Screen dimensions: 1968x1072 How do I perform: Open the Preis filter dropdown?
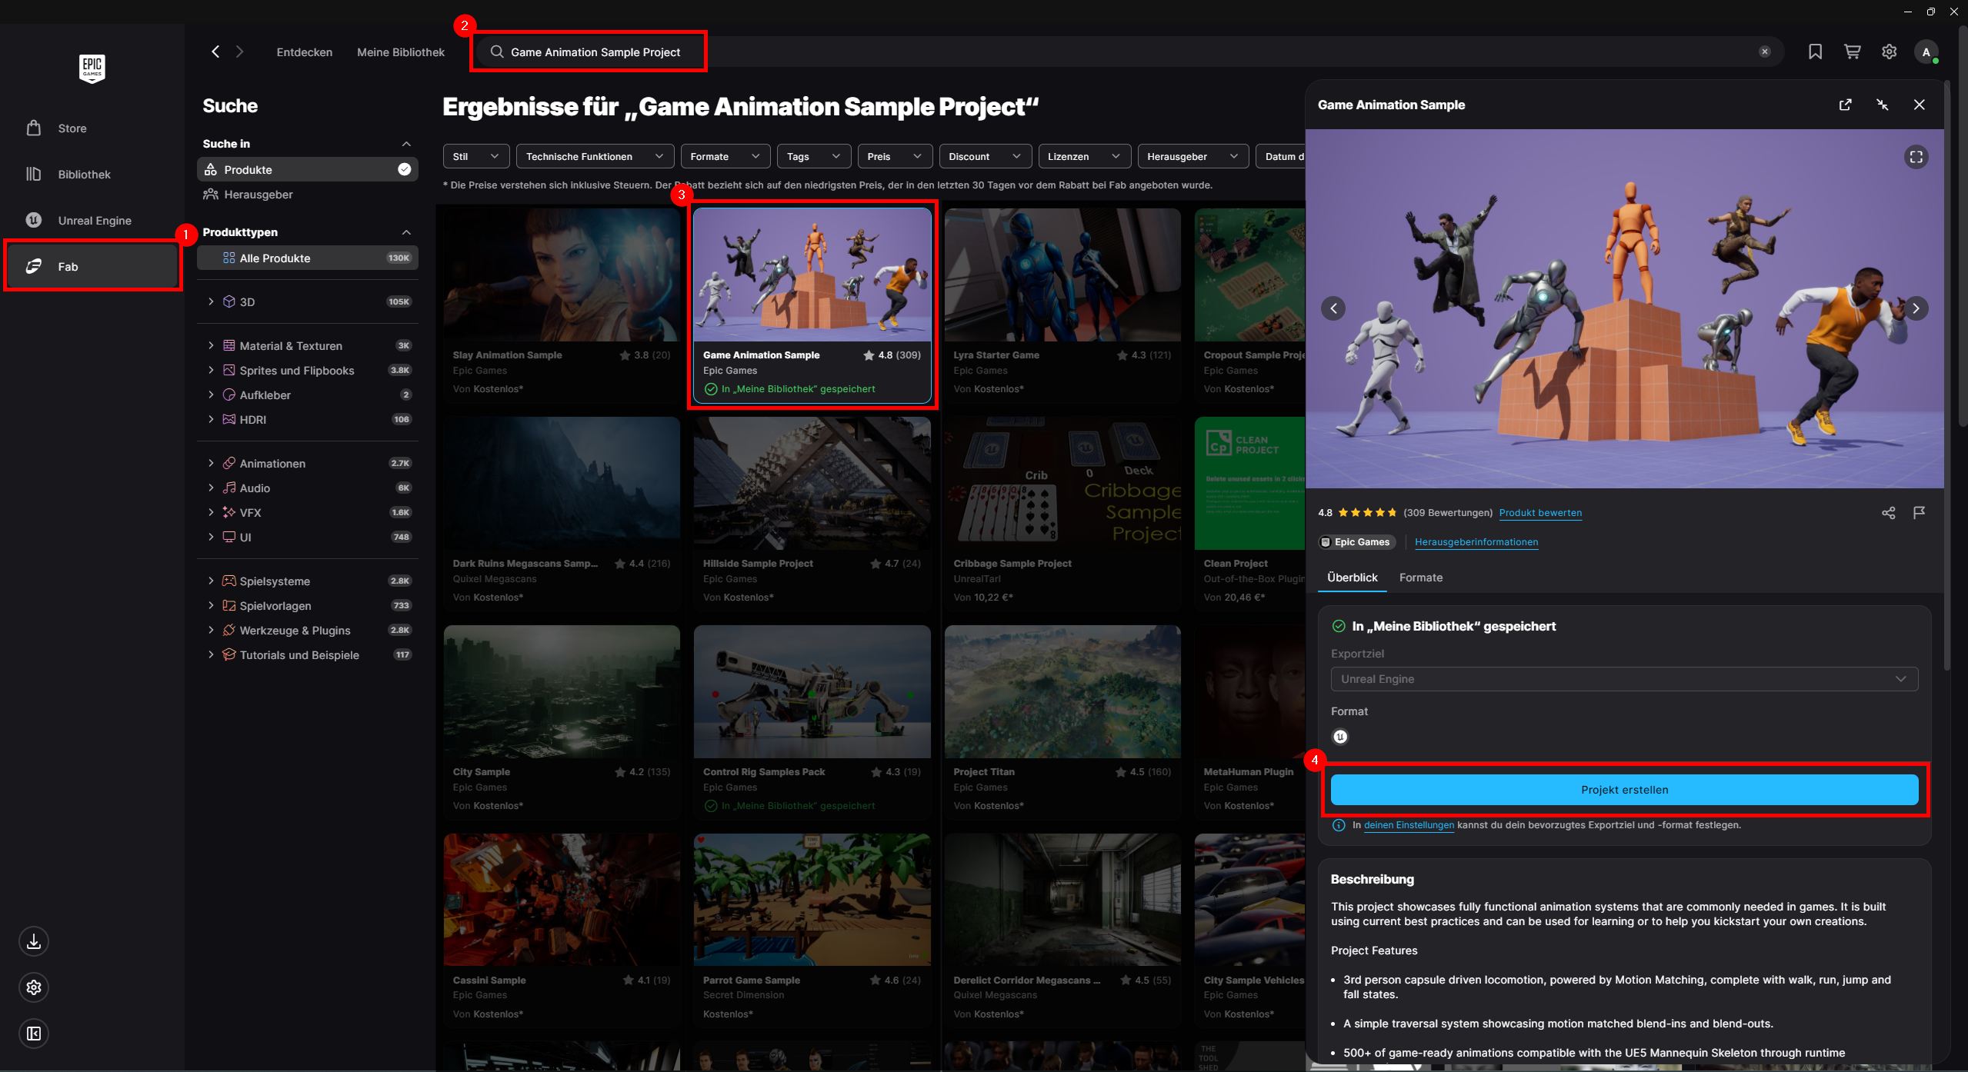coord(894,156)
